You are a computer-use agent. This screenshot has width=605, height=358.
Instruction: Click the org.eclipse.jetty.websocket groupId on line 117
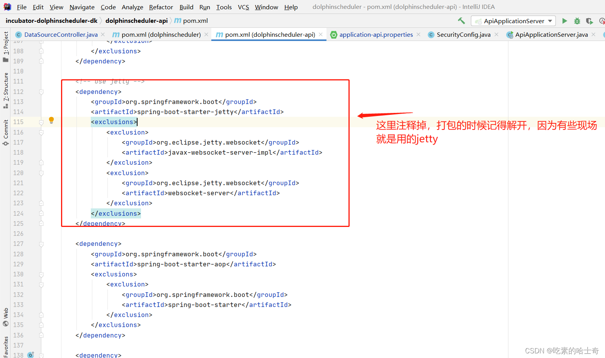(209, 142)
